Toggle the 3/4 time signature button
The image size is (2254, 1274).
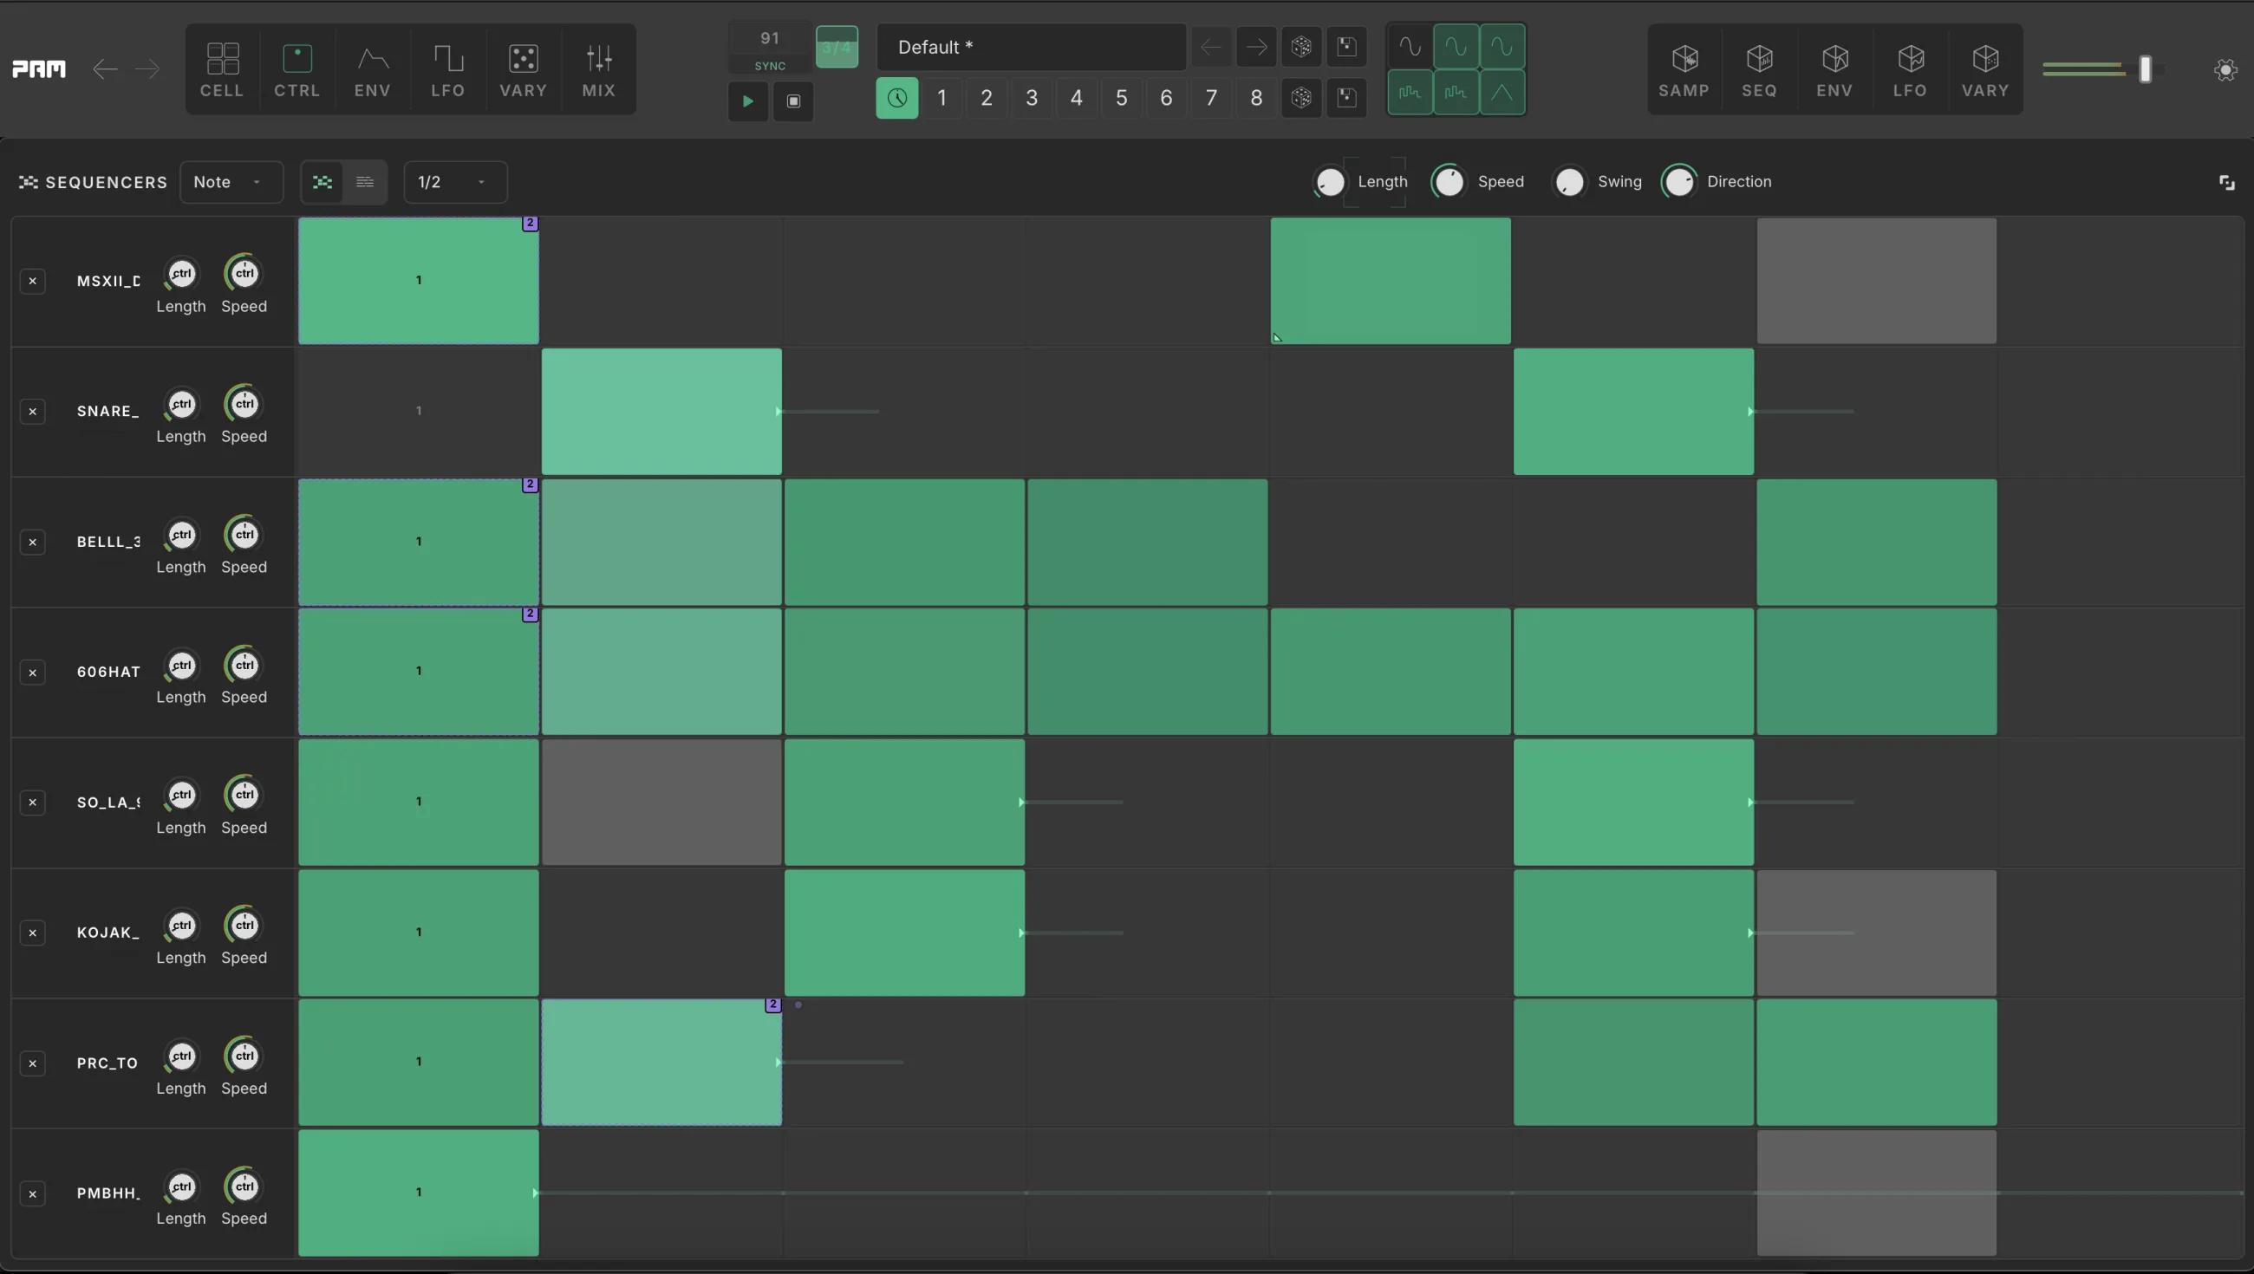click(x=837, y=48)
